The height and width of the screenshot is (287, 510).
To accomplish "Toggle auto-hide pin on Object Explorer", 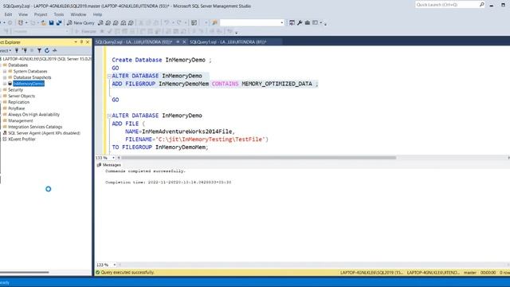I will coord(81,42).
